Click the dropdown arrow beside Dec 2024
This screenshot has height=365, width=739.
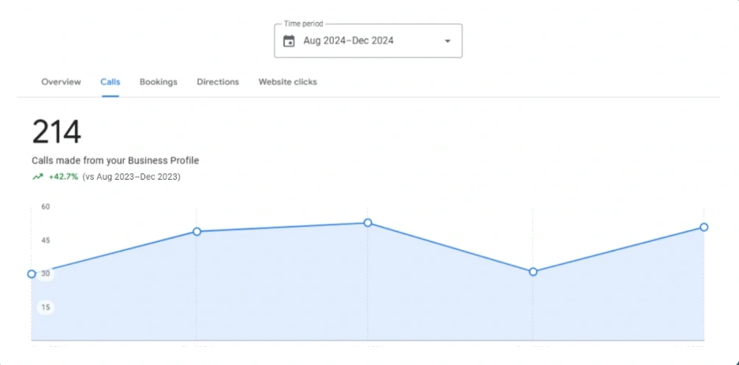click(448, 41)
